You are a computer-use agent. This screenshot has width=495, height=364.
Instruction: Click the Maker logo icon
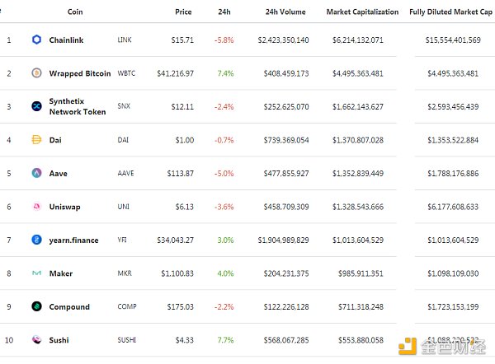pos(36,273)
